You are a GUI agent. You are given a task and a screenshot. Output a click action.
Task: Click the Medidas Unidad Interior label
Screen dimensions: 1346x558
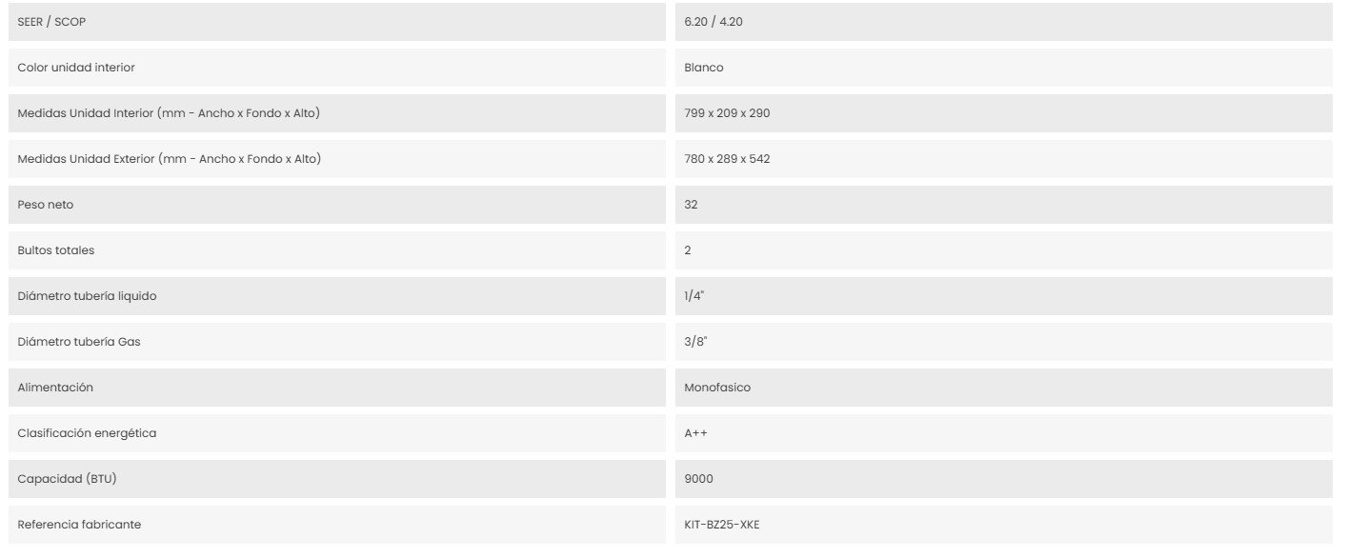[x=169, y=113]
